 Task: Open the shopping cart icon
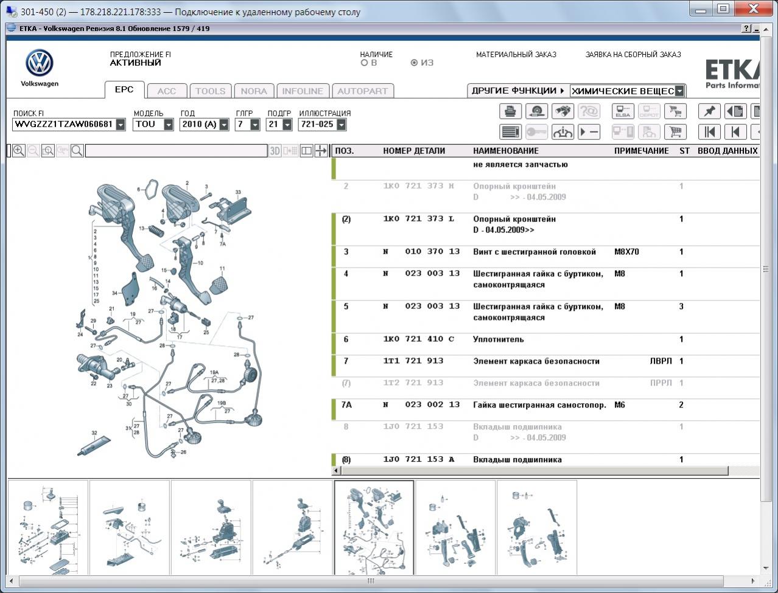coord(675,131)
